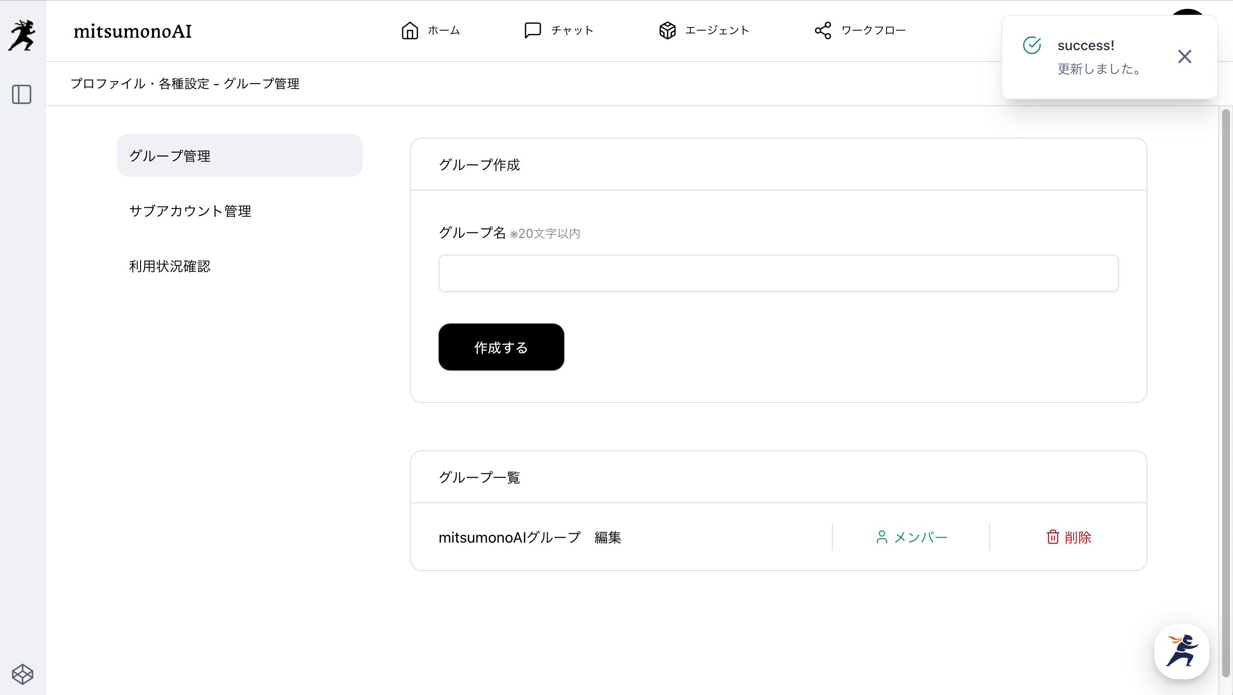Click 編集 next to mitsumonoAIグループ
Viewport: 1233px width, 695px height.
(608, 537)
